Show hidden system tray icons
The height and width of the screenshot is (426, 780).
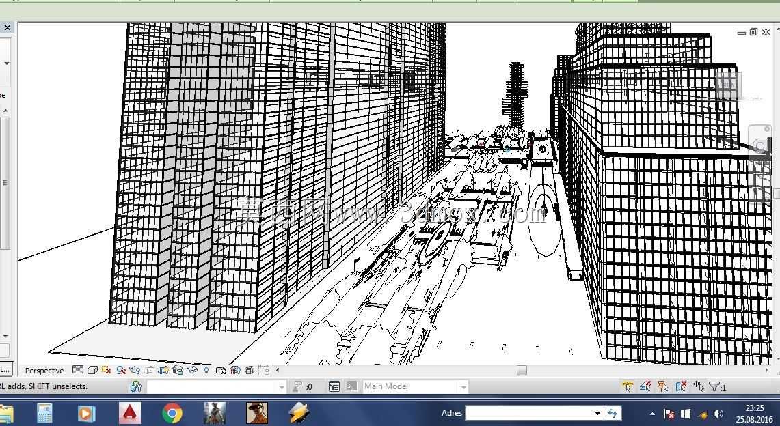(652, 414)
